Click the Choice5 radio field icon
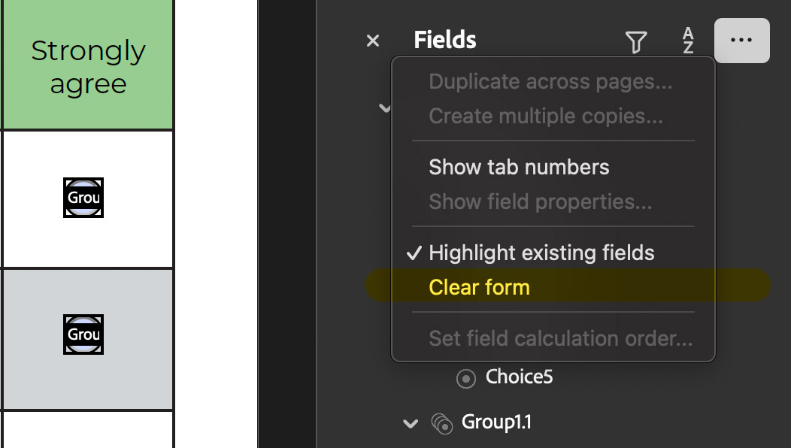This screenshot has height=448, width=791. pos(465,378)
